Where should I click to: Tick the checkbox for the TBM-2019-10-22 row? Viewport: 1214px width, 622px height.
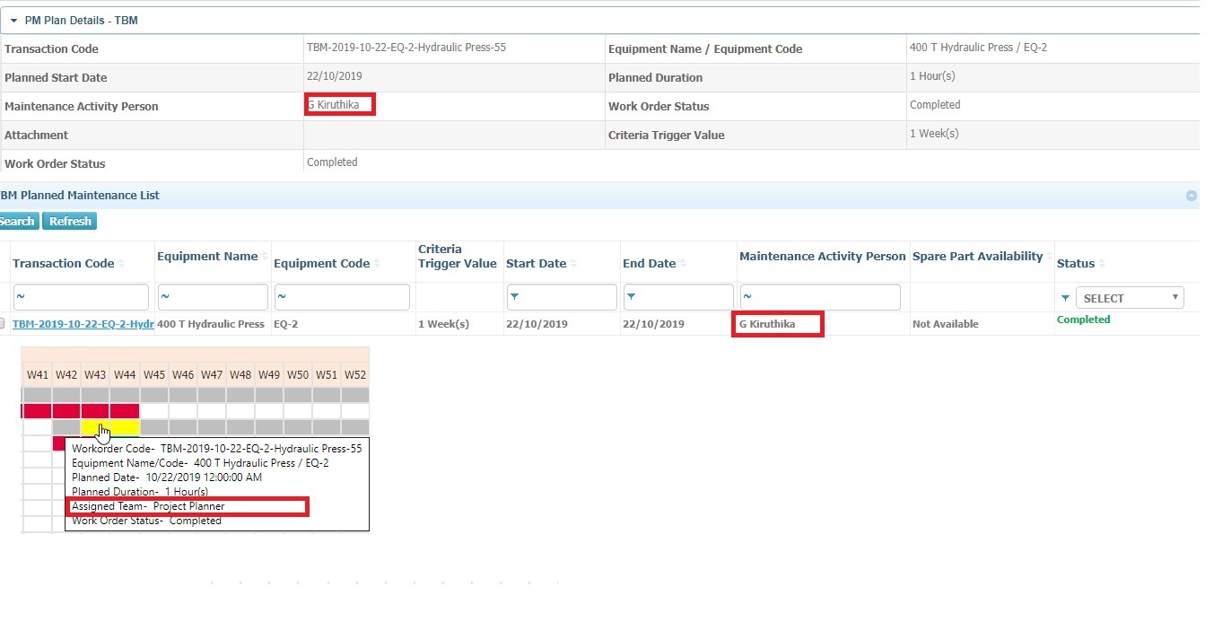[x=3, y=323]
